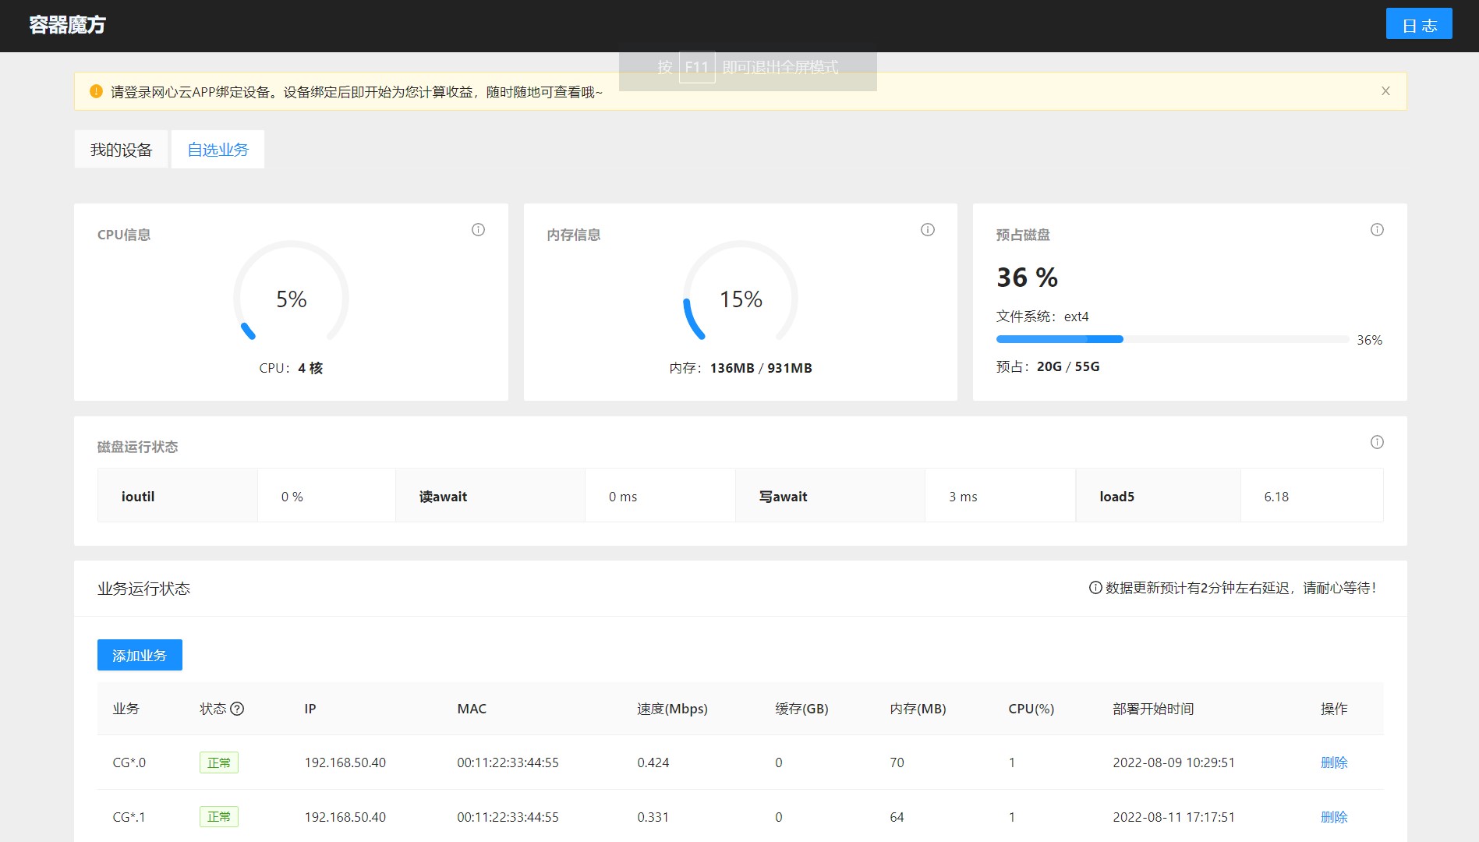The height and width of the screenshot is (842, 1479).
Task: Click speed value 0.331
Action: click(653, 817)
